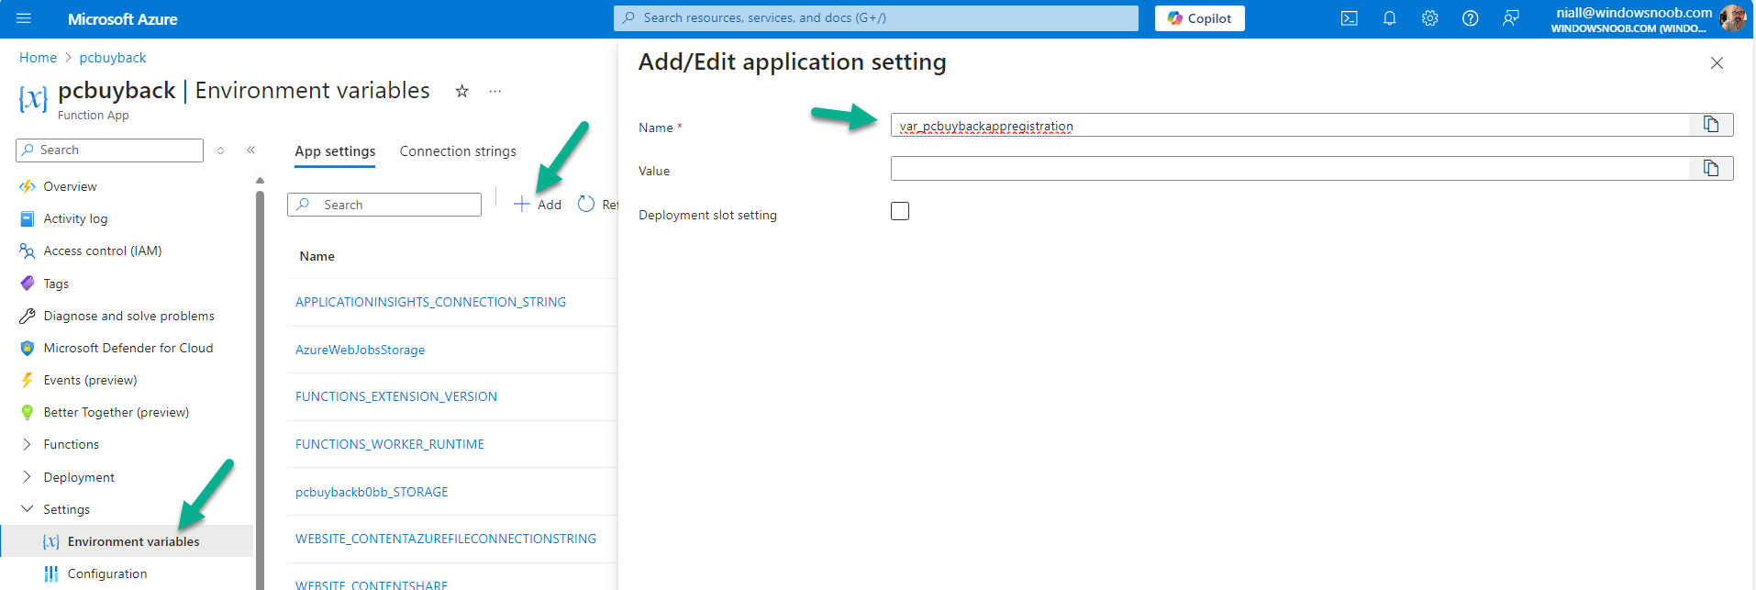Collapse the sidebar menu with the double chevron
The width and height of the screenshot is (1756, 590).
pyautogui.click(x=250, y=150)
